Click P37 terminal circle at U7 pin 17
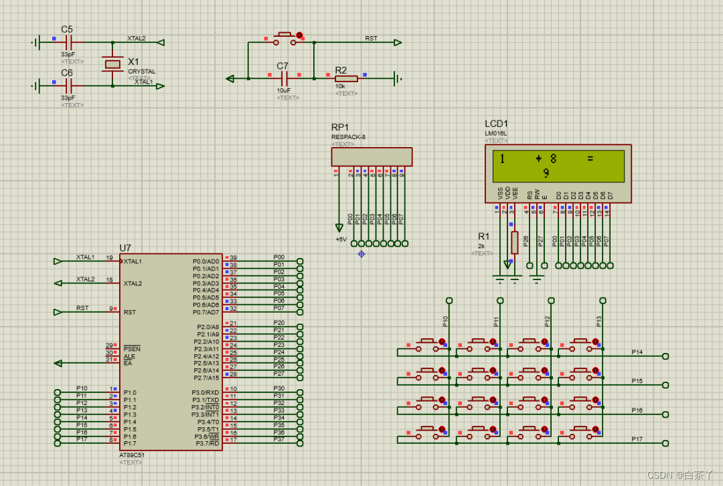This screenshot has height=486, width=723. (300, 443)
